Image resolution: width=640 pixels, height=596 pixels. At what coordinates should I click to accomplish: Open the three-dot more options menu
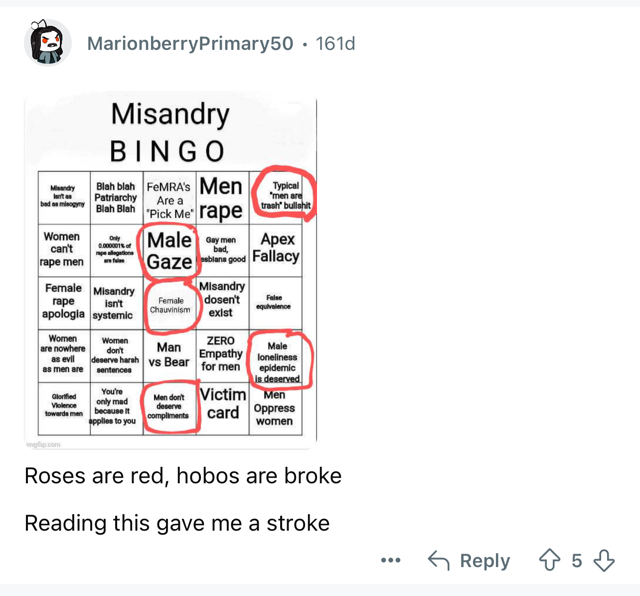[391, 561]
